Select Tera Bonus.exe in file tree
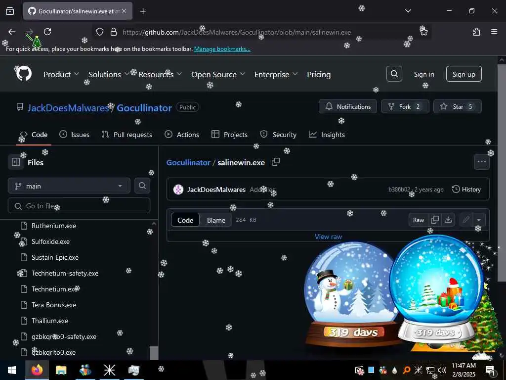This screenshot has height=380, width=506. coord(53,305)
